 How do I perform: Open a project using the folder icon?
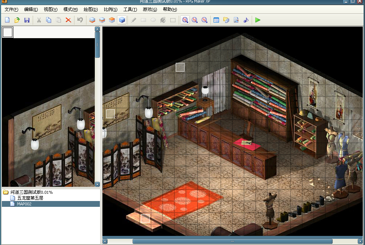tap(17, 20)
